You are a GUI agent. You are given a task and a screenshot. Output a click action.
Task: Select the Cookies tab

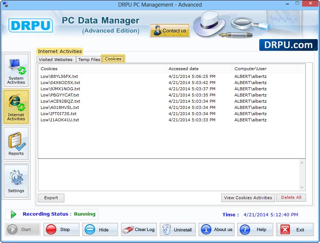113,59
